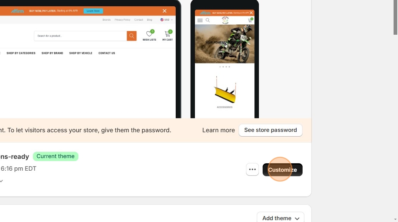The width and height of the screenshot is (398, 222).
Task: Click the yellow plow Accessories thumbnail
Action: point(225,90)
